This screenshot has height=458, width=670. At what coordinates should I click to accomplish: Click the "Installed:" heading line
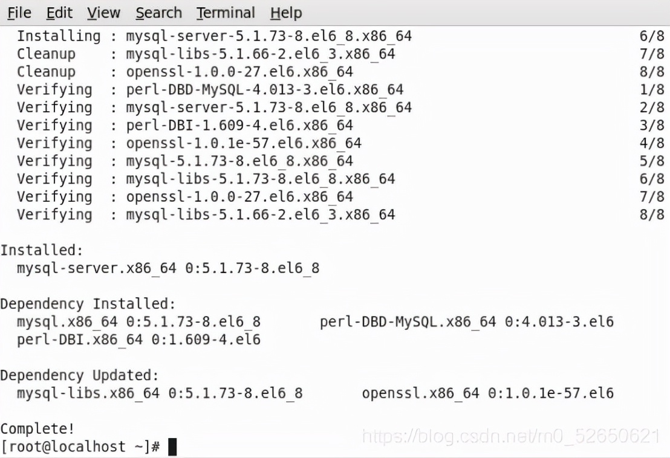click(42, 250)
